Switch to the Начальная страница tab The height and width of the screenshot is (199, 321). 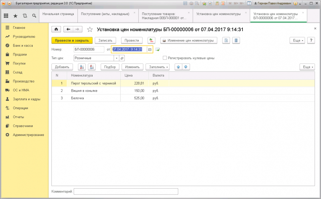pyautogui.click(x=58, y=14)
